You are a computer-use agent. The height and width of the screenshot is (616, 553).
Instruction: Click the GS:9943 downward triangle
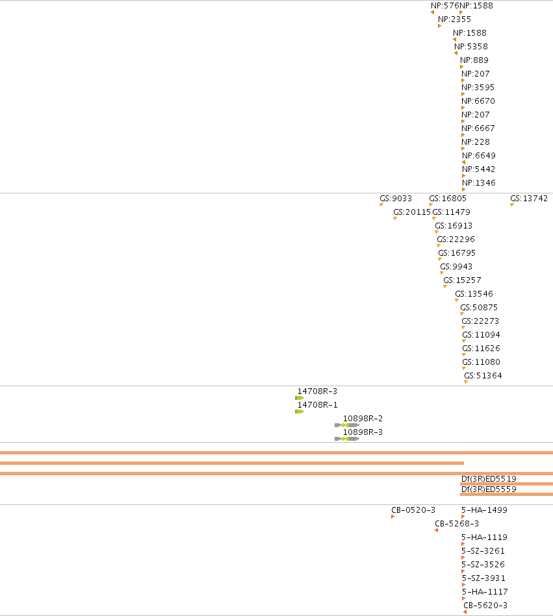442,273
